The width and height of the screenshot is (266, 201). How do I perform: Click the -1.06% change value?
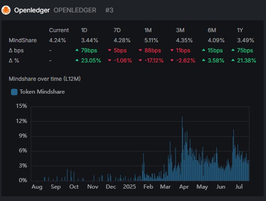122,61
